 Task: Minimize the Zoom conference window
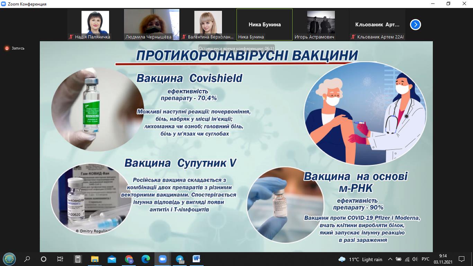pyautogui.click(x=432, y=4)
